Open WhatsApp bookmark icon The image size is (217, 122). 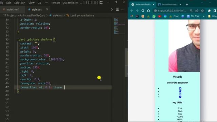[154, 16]
